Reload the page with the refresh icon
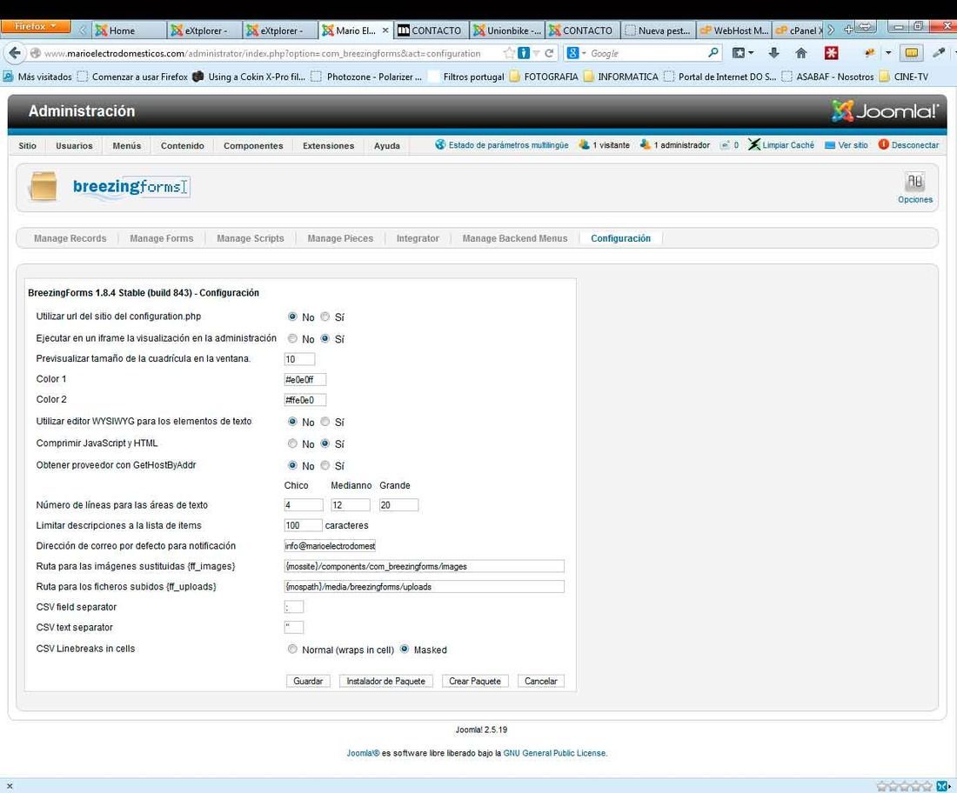This screenshot has height=793, width=957. tap(549, 53)
